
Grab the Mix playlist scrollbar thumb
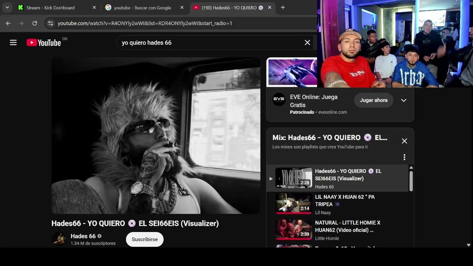click(411, 181)
